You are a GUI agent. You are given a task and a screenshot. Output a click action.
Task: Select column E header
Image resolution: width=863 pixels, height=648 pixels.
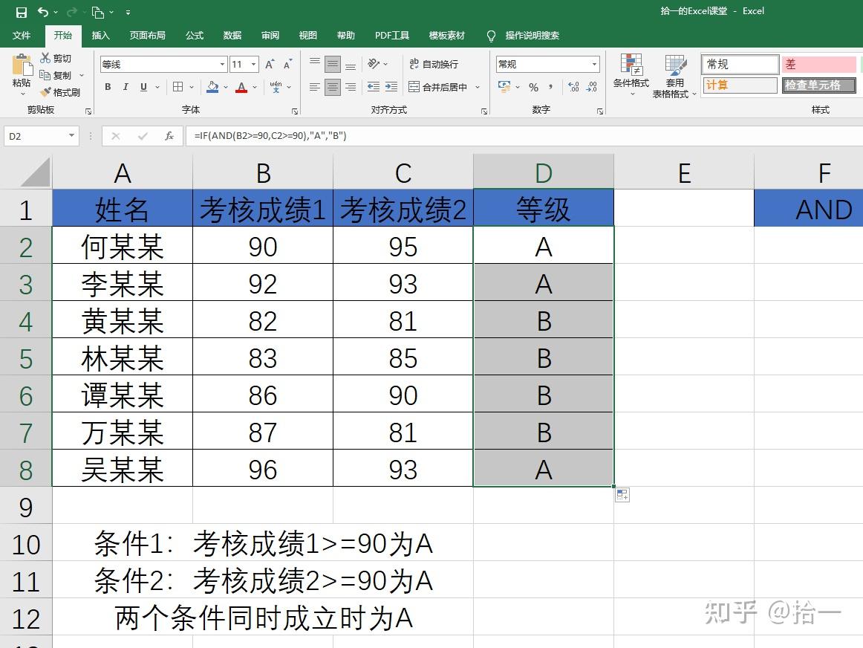click(683, 172)
